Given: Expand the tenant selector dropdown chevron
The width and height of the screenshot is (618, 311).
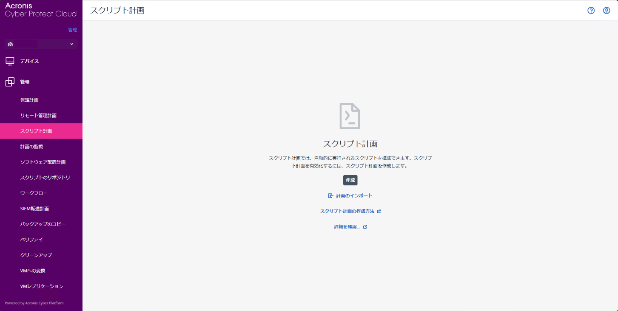Looking at the screenshot, I should pyautogui.click(x=71, y=44).
